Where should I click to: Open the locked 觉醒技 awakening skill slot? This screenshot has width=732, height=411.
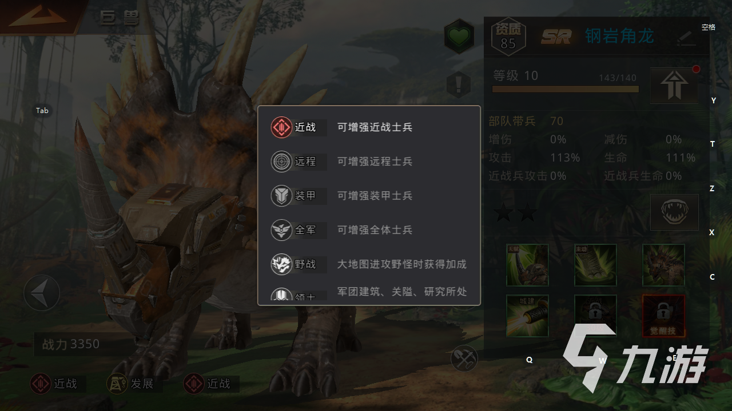click(x=663, y=316)
